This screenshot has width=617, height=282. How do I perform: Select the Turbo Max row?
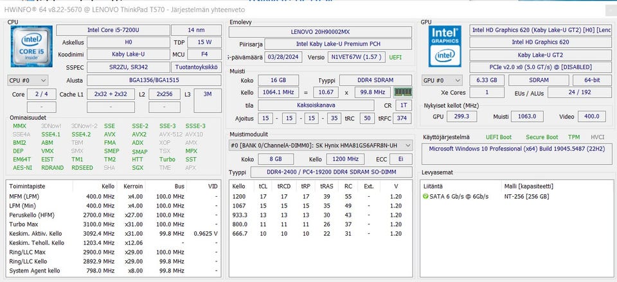click(x=114, y=224)
